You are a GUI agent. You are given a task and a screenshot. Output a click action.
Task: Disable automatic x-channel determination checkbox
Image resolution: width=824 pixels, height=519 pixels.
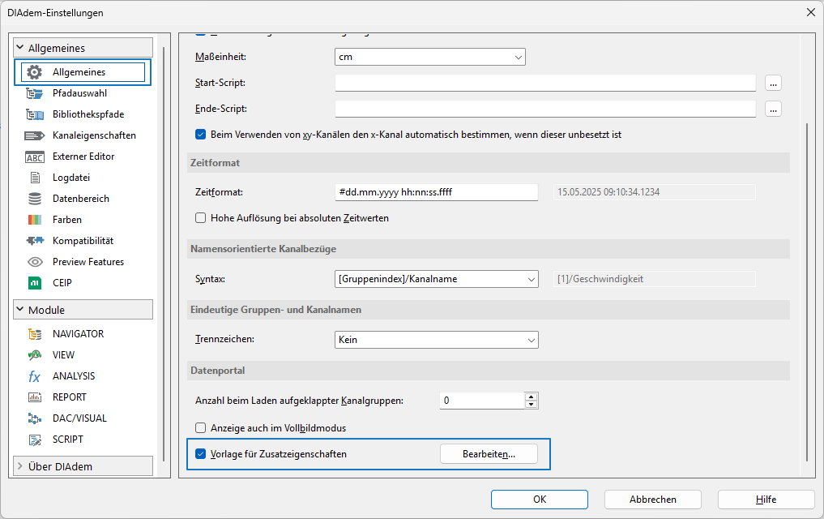(x=200, y=135)
